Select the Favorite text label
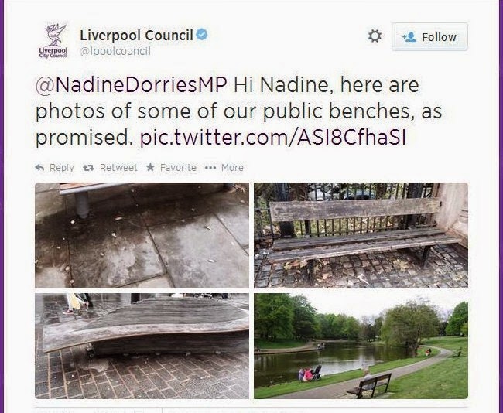503x413 pixels. 178,168
